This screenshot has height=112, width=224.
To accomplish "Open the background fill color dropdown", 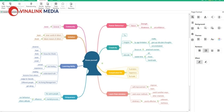I will pos(199,28).
